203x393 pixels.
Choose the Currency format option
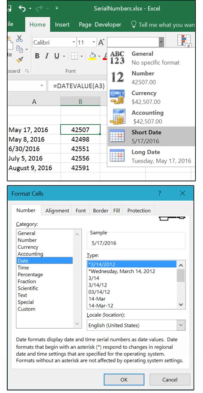(x=151, y=97)
